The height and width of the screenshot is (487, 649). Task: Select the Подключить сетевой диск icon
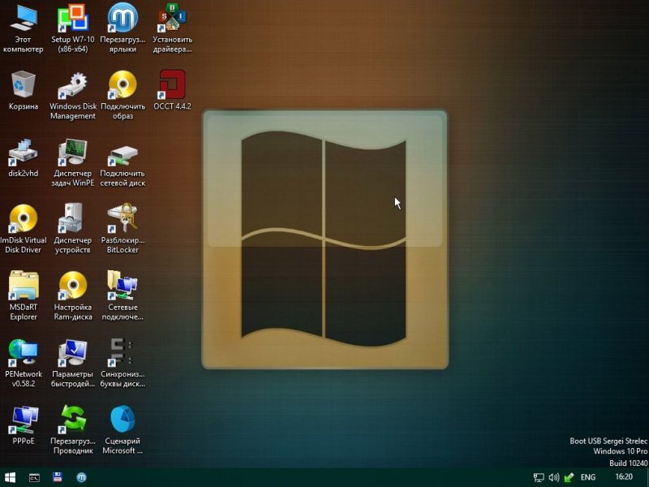point(122,156)
